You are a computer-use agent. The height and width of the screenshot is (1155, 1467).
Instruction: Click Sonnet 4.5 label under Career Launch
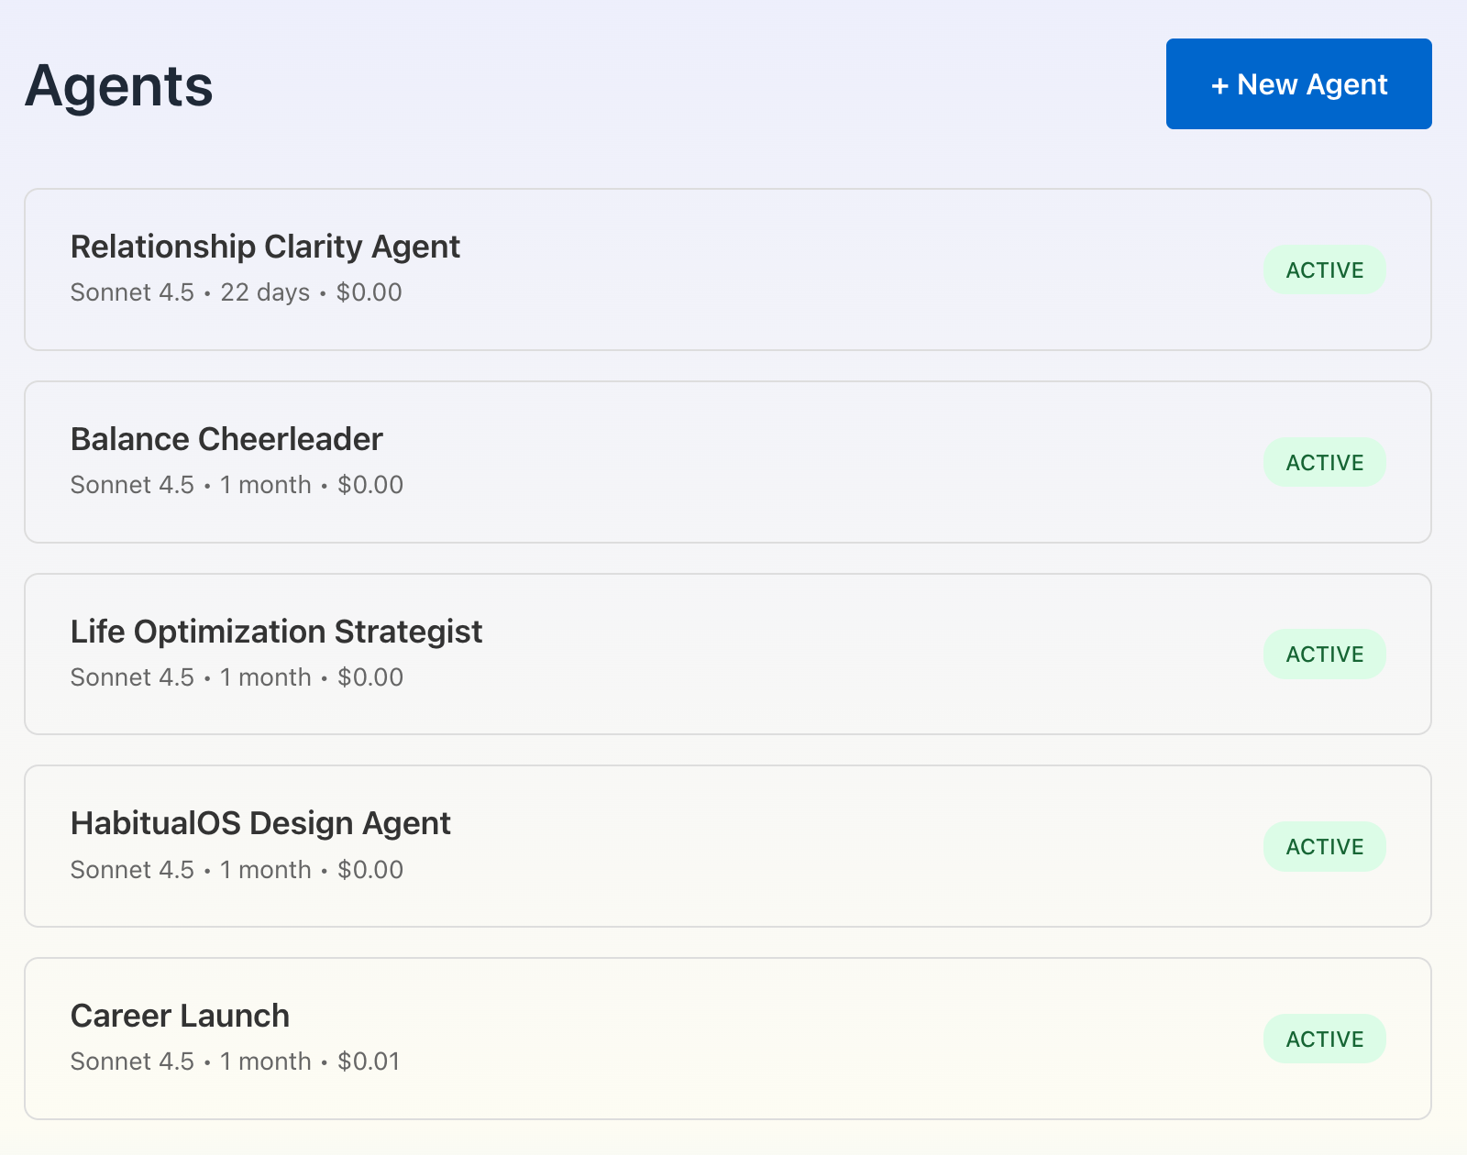click(132, 1061)
